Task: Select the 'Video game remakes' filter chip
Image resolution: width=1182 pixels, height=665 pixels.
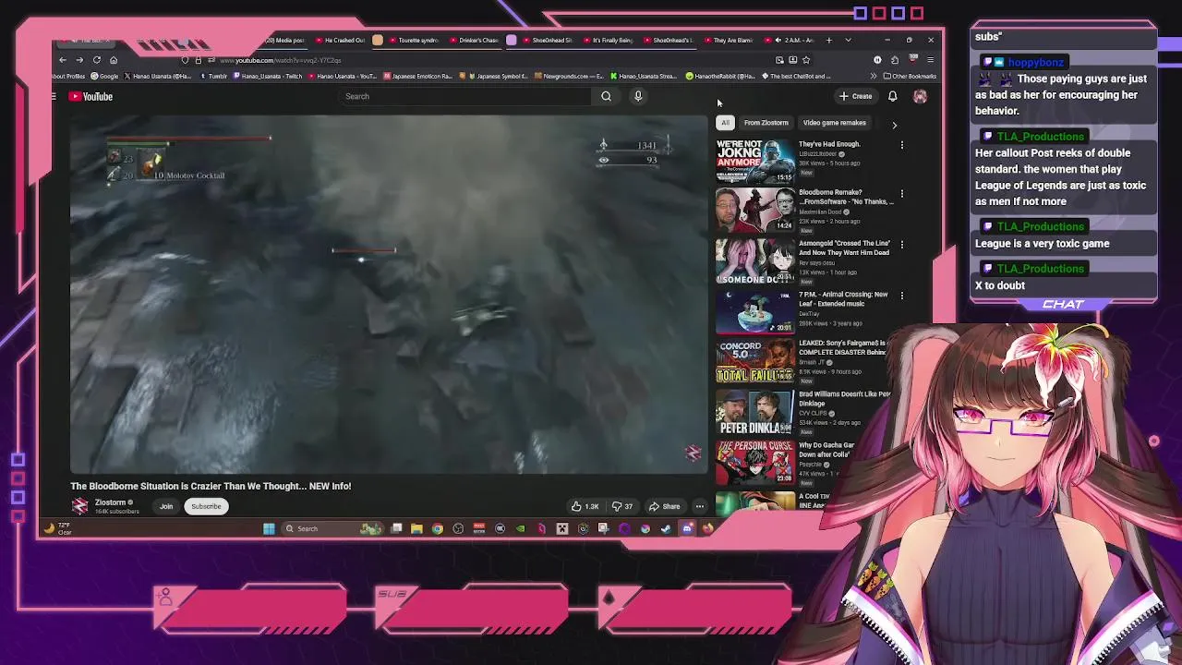Action: 834,123
